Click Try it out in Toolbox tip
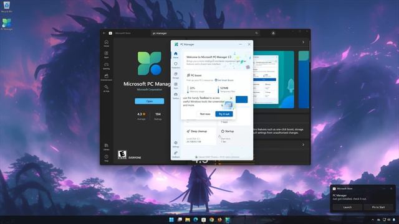Viewport: 399px width, 224px height. 224,114
